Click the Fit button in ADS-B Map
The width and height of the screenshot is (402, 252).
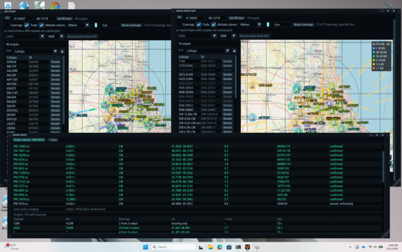click(7, 18)
